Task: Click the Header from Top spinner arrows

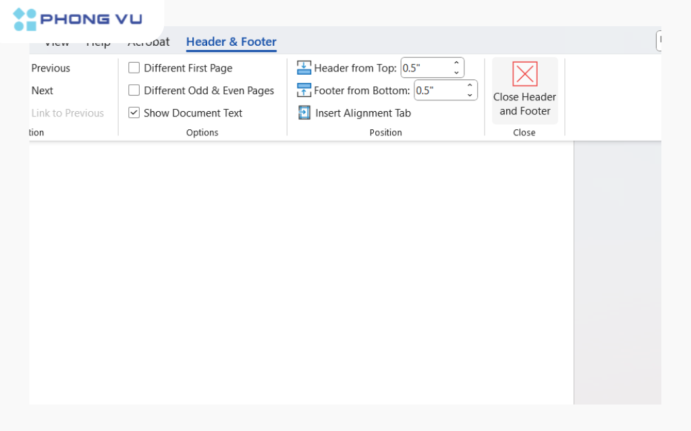Action: click(456, 67)
